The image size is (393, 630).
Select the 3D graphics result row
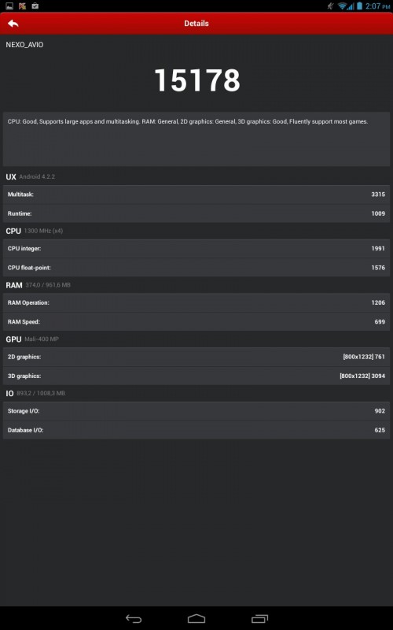(196, 376)
